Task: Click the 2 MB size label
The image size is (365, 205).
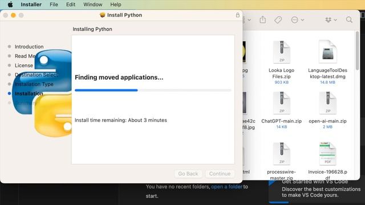Action: [327, 127]
